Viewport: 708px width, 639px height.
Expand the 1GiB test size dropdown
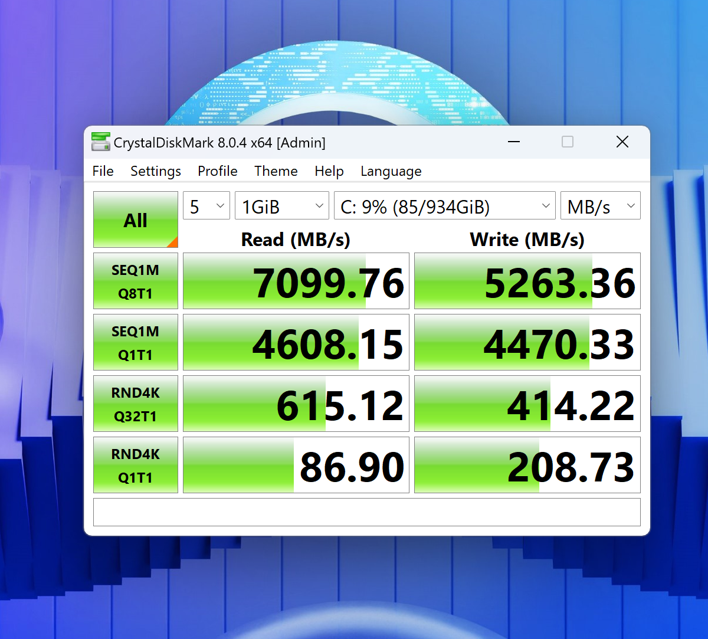pos(282,206)
